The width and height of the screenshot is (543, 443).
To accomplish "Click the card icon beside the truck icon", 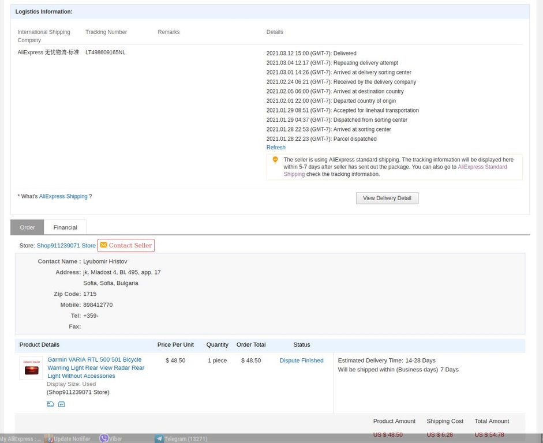I will pos(61,404).
